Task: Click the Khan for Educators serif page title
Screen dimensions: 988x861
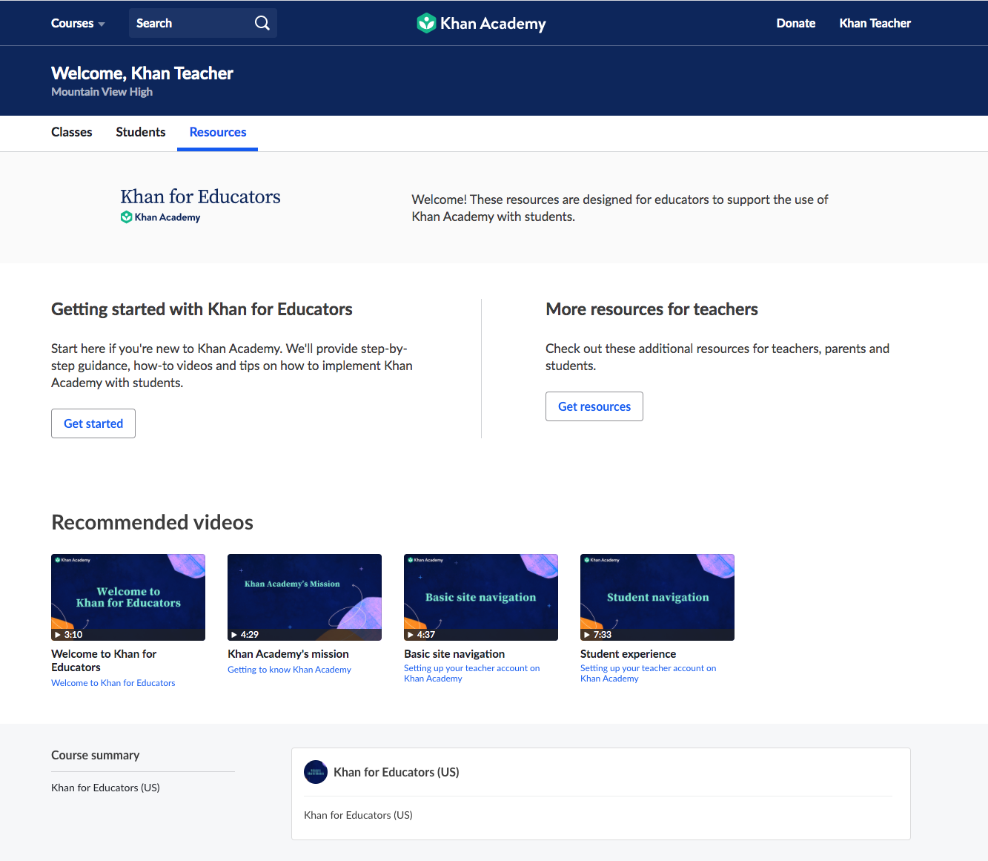Action: point(200,197)
